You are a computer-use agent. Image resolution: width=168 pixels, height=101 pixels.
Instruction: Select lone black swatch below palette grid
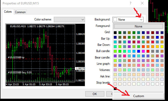(x=115, y=89)
